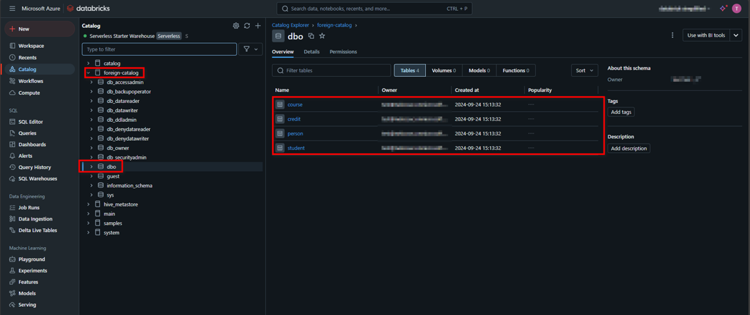Expand Use with BI tools arrow
Image resolution: width=750 pixels, height=315 pixels.
click(x=736, y=35)
